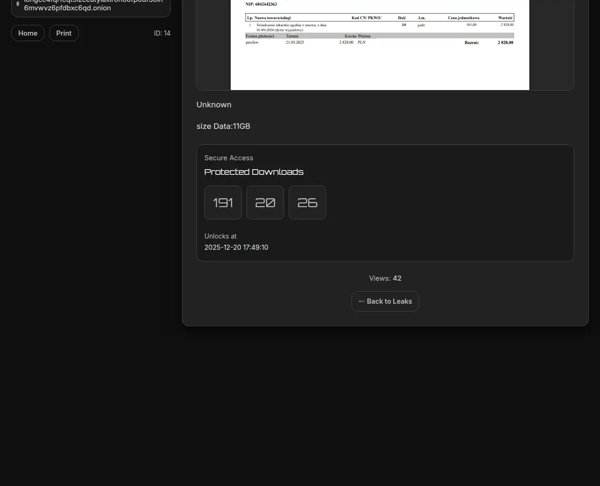The width and height of the screenshot is (600, 486).
Task: Click the Home button
Action: [x=28, y=33]
